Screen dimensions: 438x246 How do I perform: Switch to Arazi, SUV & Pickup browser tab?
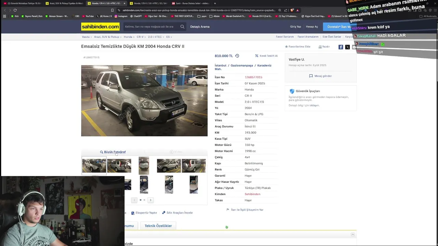[x=64, y=3]
